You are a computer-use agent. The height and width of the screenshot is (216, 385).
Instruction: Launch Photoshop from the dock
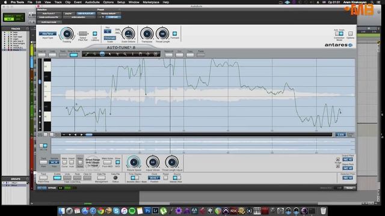pyautogui.click(x=147, y=211)
